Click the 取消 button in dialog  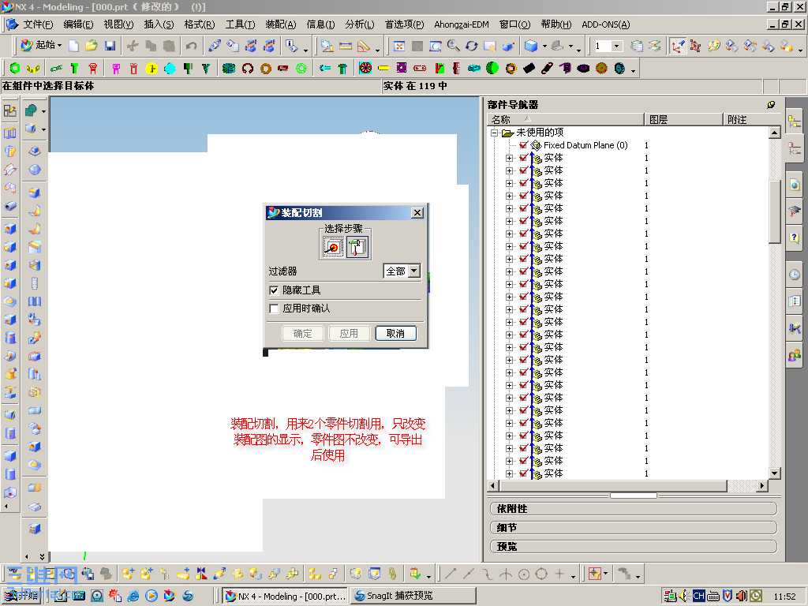pos(396,334)
